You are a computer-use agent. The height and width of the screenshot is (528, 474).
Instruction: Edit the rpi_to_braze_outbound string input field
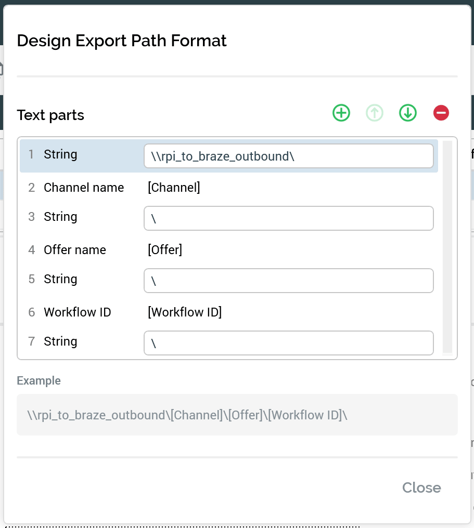click(x=288, y=156)
